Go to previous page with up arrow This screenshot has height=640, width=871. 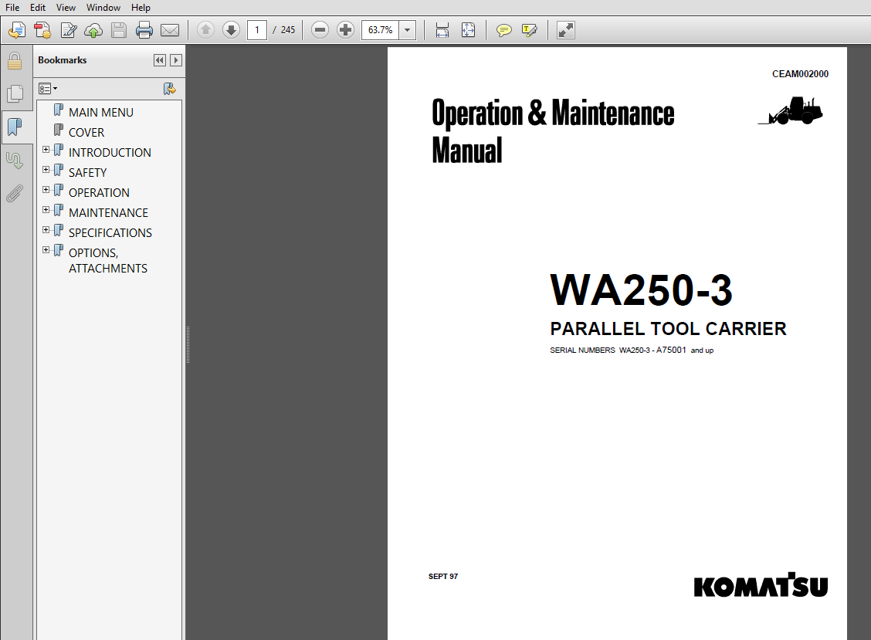[x=205, y=30]
